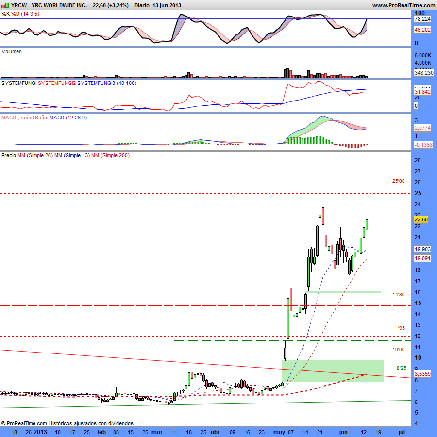Select the '78,224' stochastic value tag
The width and height of the screenshot is (437, 437).
point(422,19)
